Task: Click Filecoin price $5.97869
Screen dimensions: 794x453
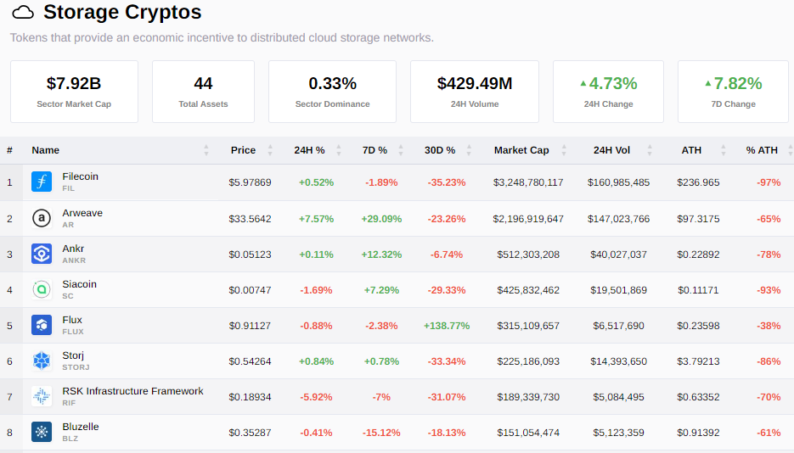Action: click(250, 182)
